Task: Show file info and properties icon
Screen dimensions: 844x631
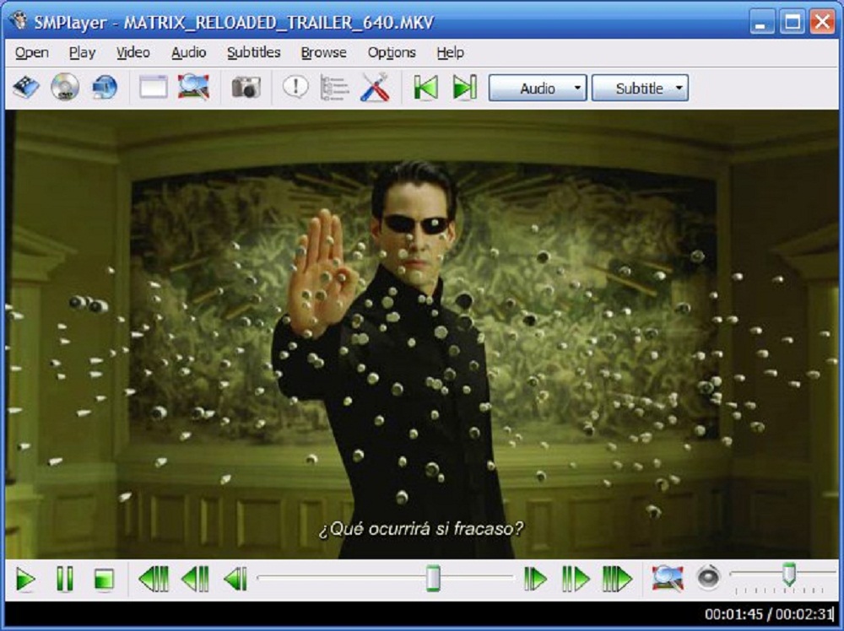Action: (x=295, y=87)
